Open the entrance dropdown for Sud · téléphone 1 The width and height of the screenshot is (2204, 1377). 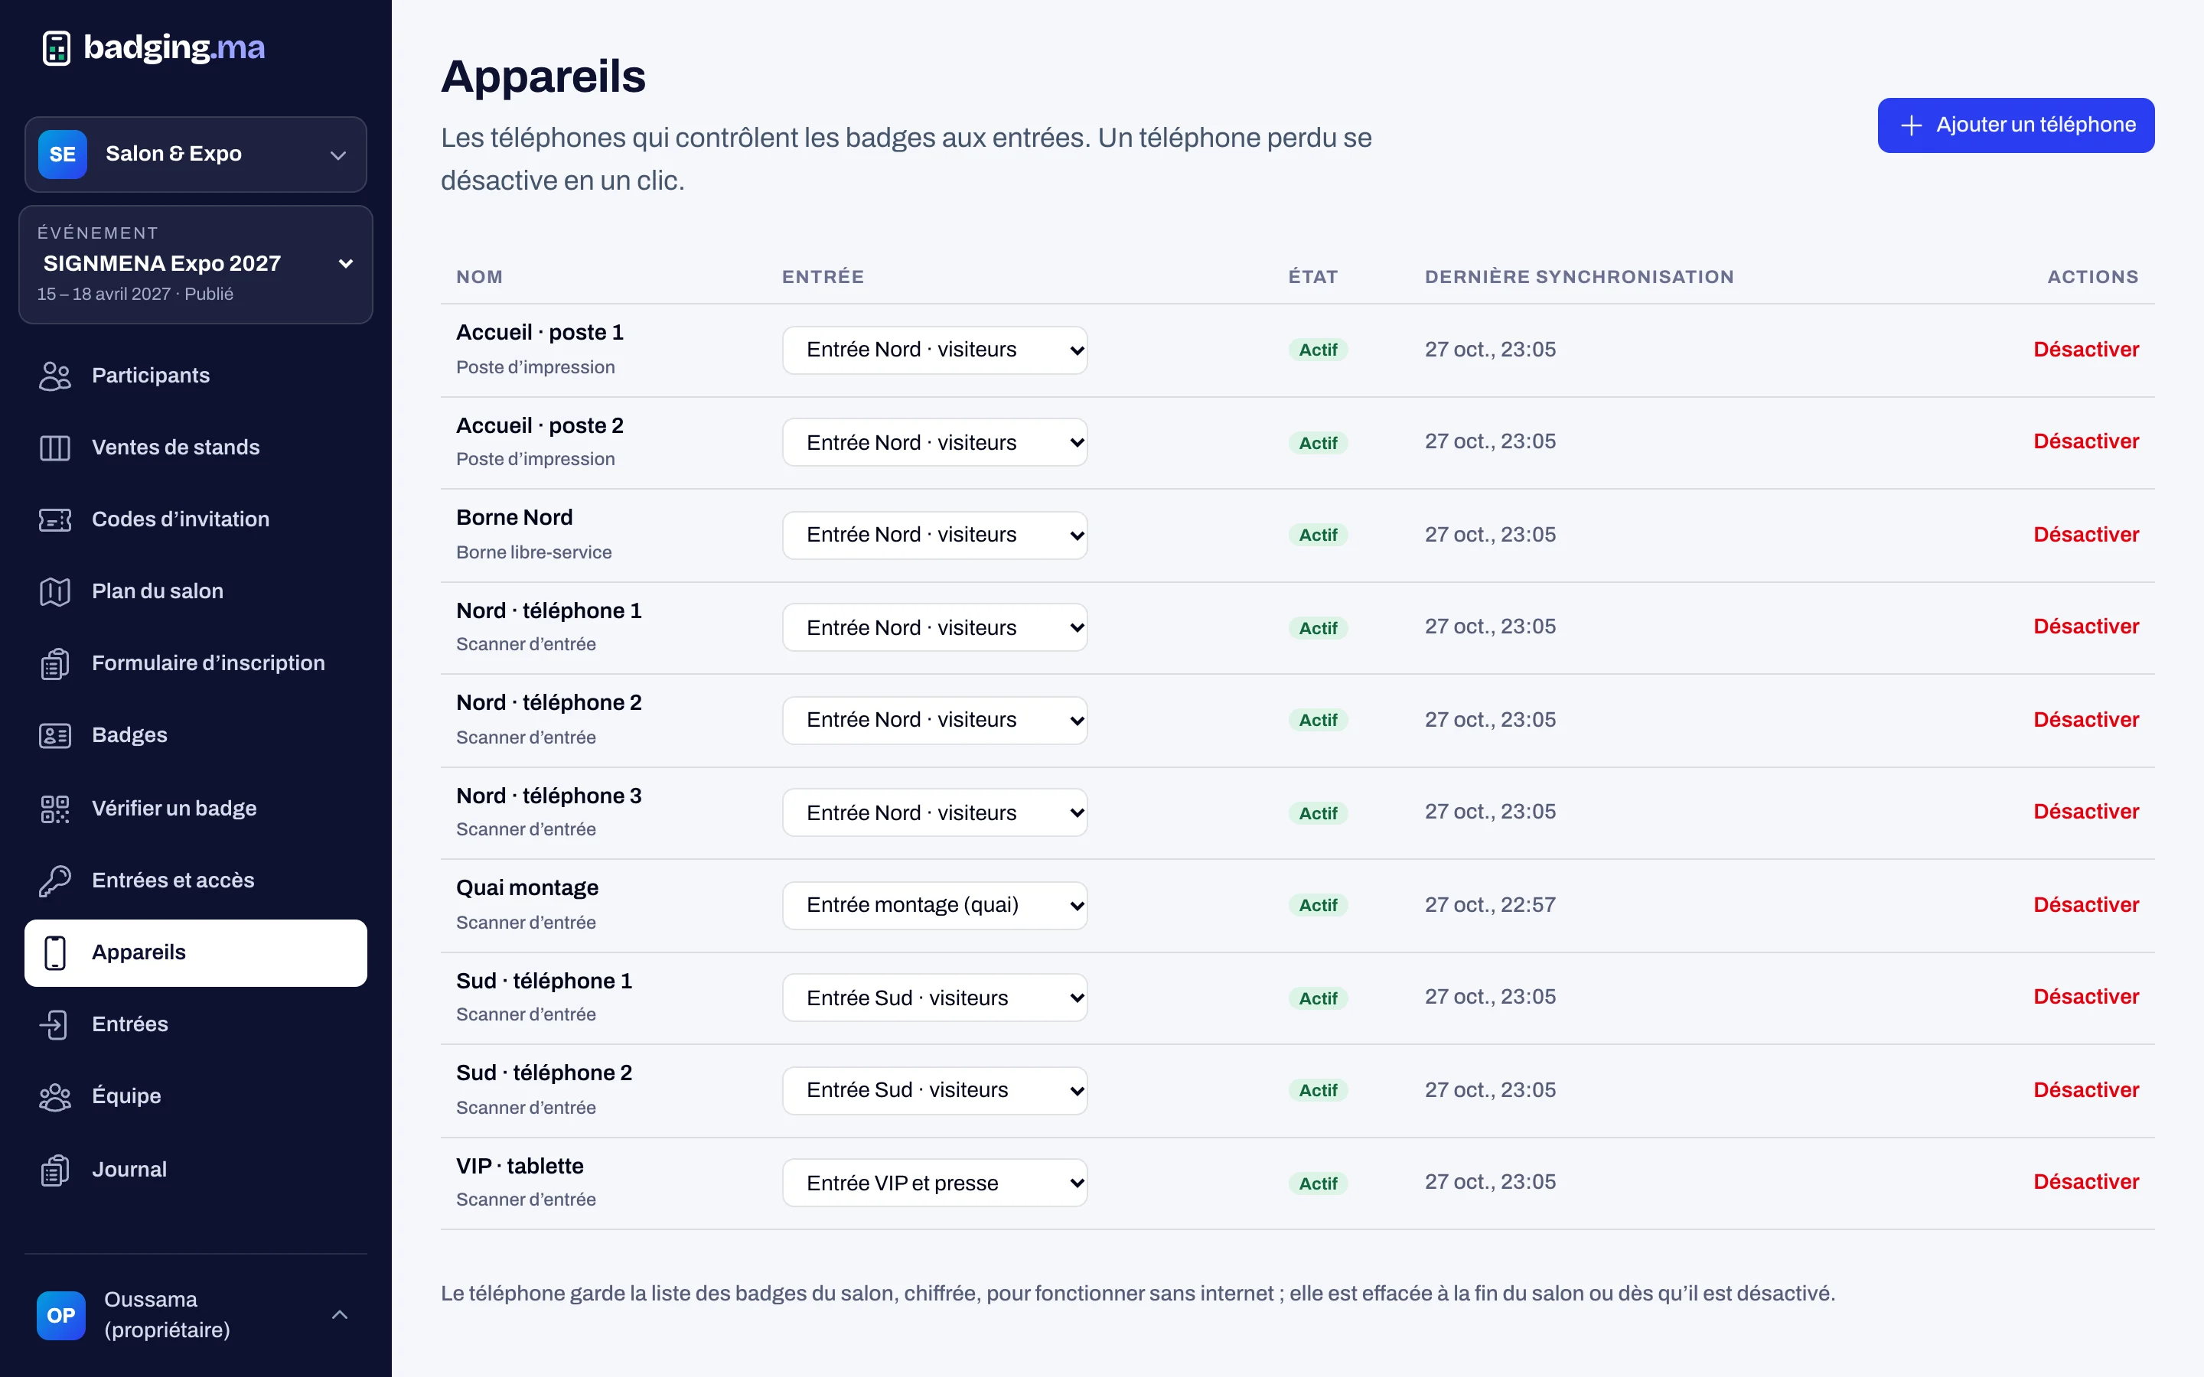pyautogui.click(x=934, y=998)
